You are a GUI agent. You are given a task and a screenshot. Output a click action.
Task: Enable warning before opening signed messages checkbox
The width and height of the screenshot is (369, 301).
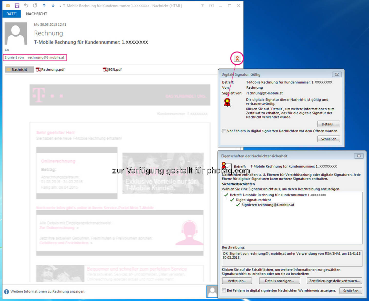tap(224, 131)
